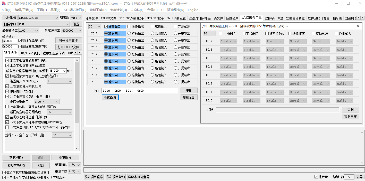
Task: Open the 文件(F) menu
Action: 6,10
